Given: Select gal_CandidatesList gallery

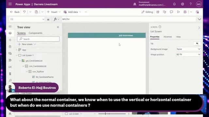Looking at the screenshot, I should [34, 61].
